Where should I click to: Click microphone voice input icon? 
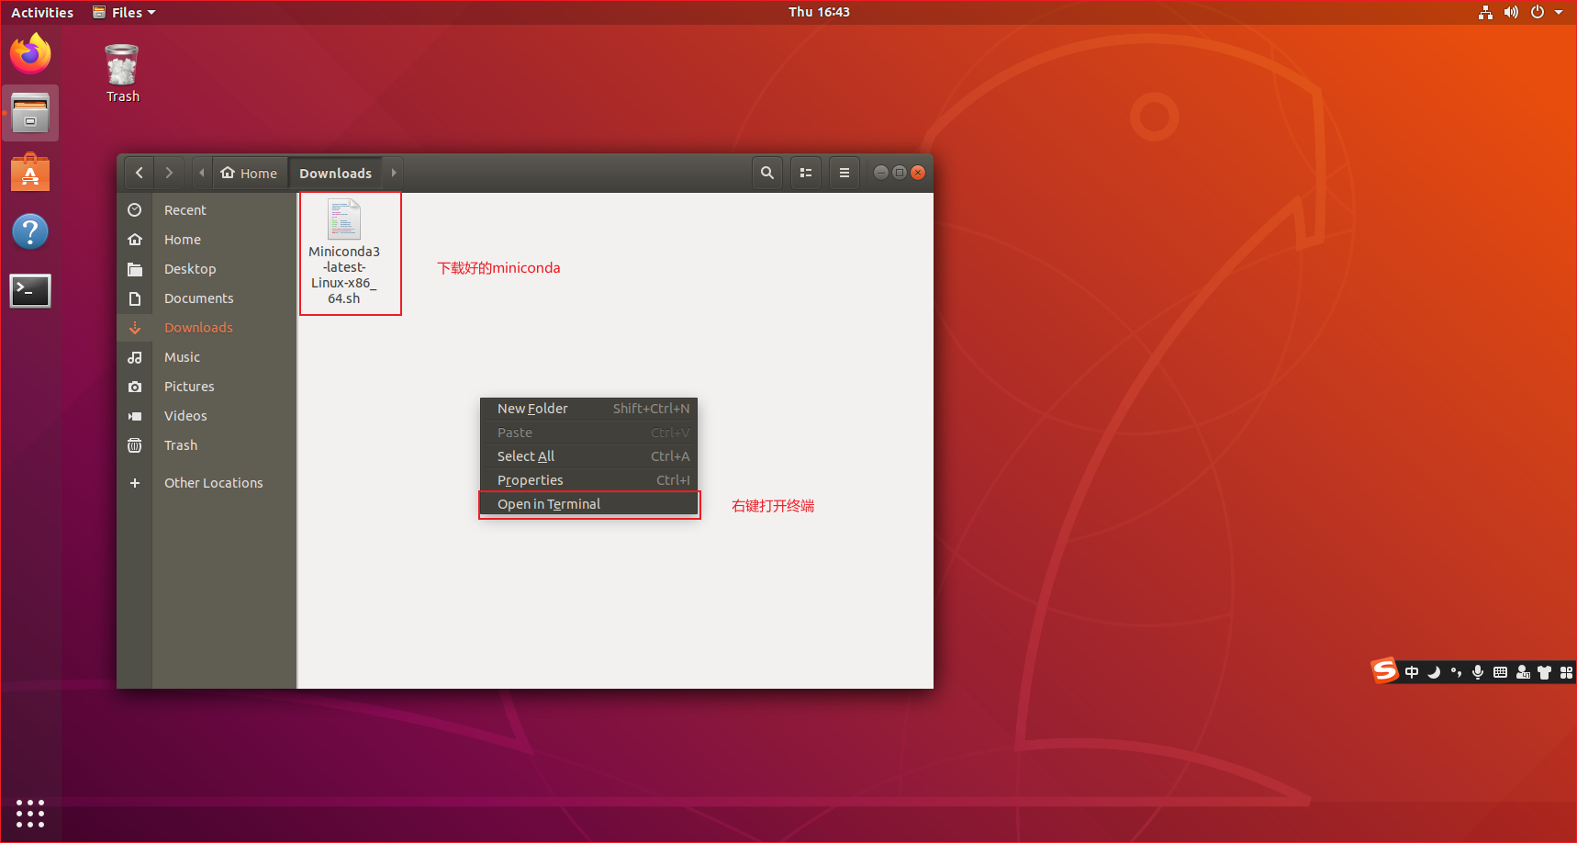(x=1478, y=672)
